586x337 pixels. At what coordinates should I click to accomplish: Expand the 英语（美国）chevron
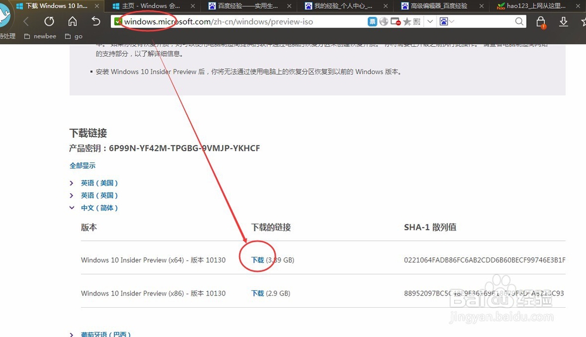pos(71,183)
